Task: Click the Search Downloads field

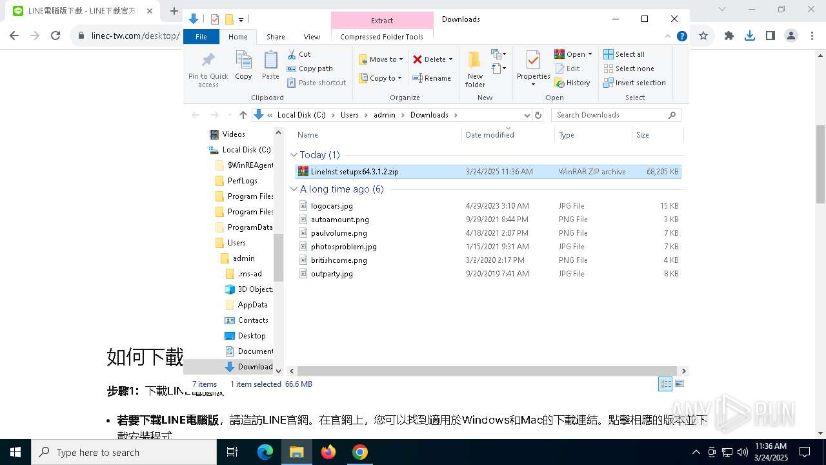Action: (x=616, y=115)
